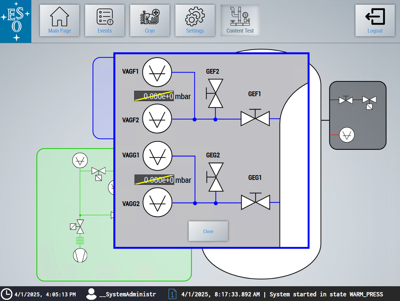
Task: Switch to Content Test page
Action: [x=240, y=21]
